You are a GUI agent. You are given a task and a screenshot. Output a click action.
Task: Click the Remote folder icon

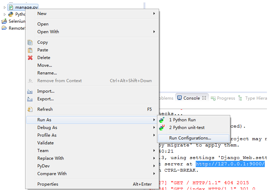pos(4,28)
